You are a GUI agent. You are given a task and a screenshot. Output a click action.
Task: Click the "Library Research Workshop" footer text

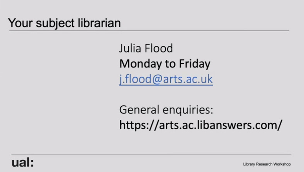click(x=267, y=164)
